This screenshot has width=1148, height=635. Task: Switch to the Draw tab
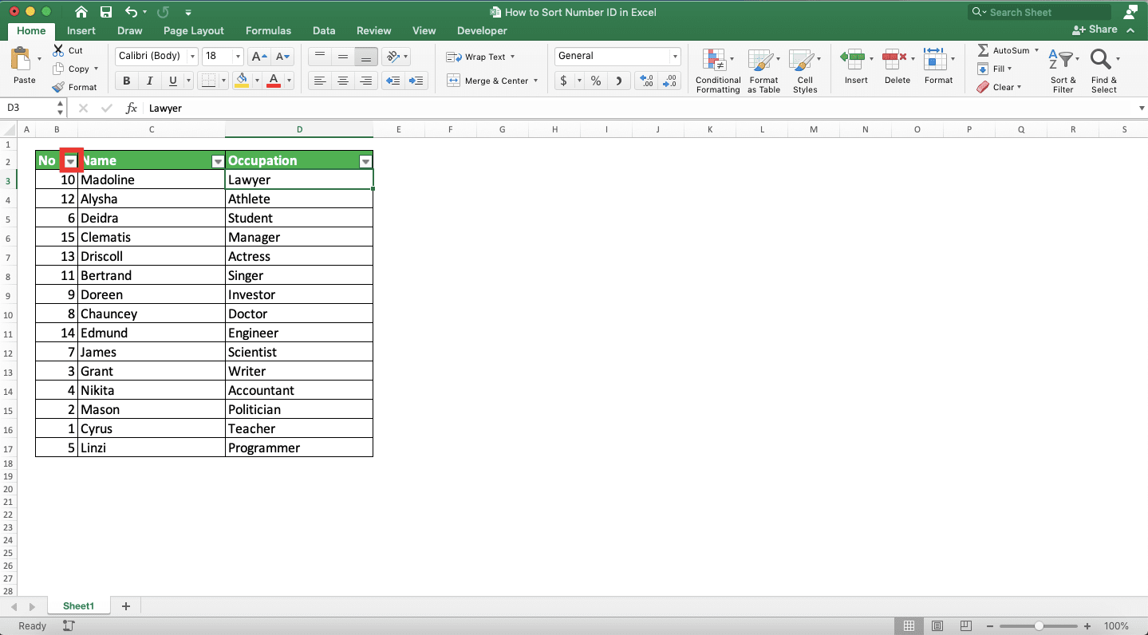click(x=130, y=31)
